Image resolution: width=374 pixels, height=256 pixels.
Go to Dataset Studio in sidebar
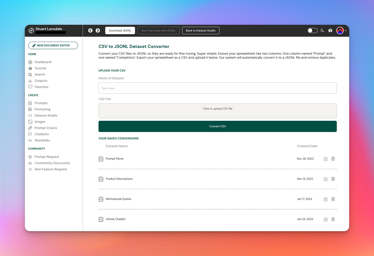(43, 115)
